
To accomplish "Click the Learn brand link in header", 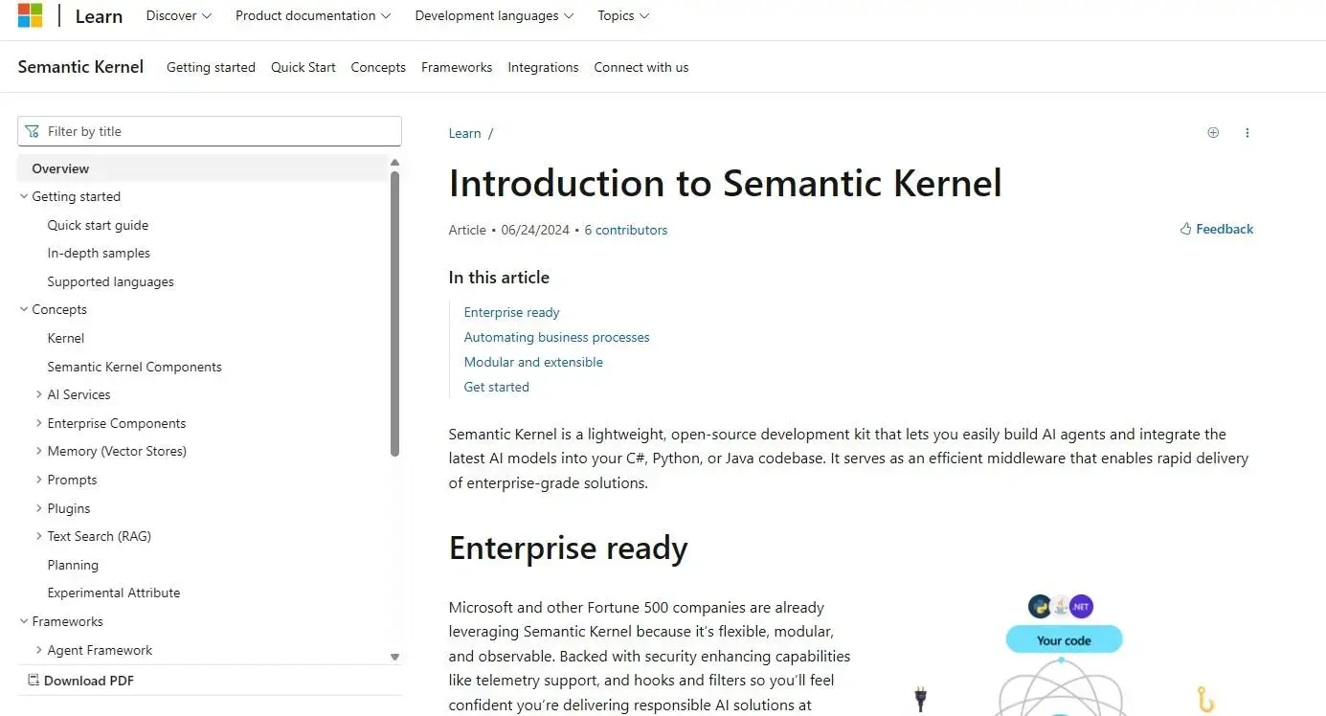I will [x=100, y=16].
